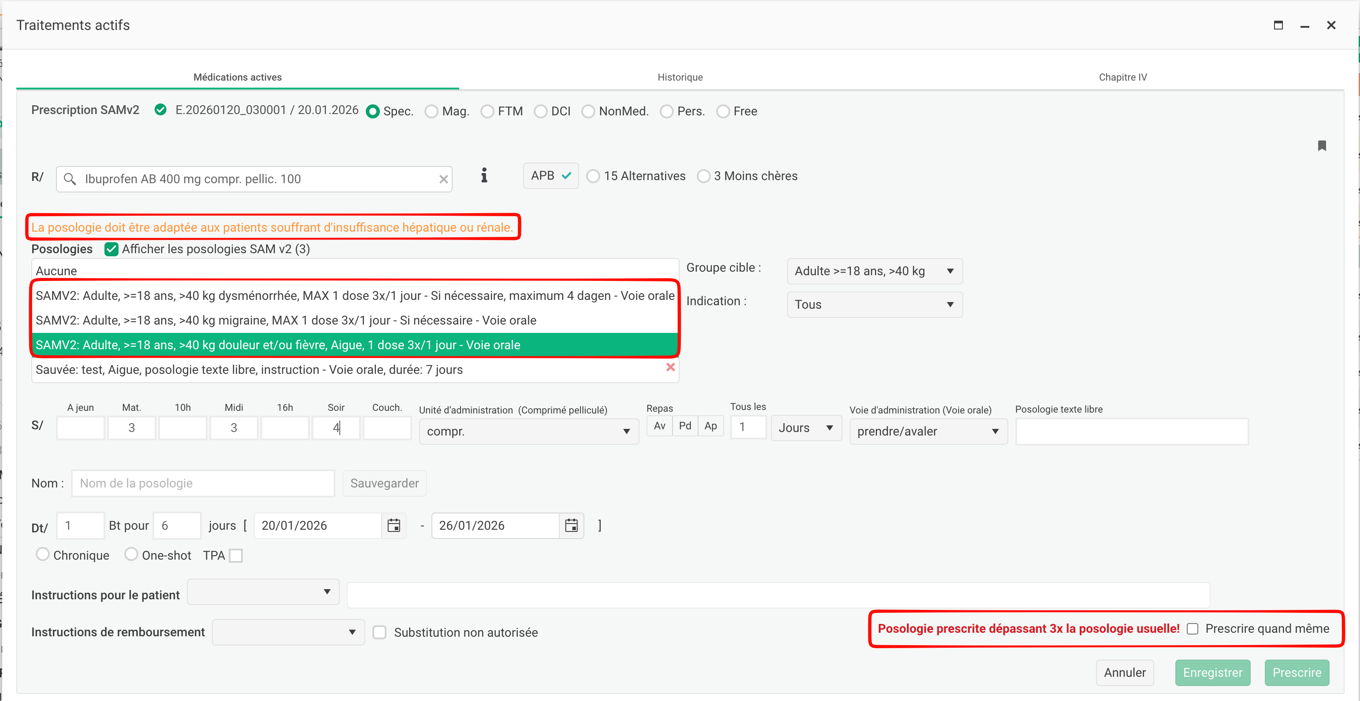Delete the saved 'test' posology with red X

coord(670,367)
